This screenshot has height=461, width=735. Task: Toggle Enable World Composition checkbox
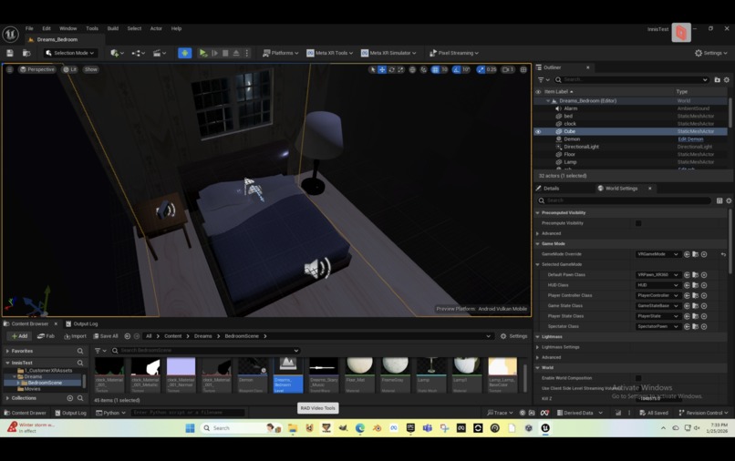pyautogui.click(x=638, y=378)
